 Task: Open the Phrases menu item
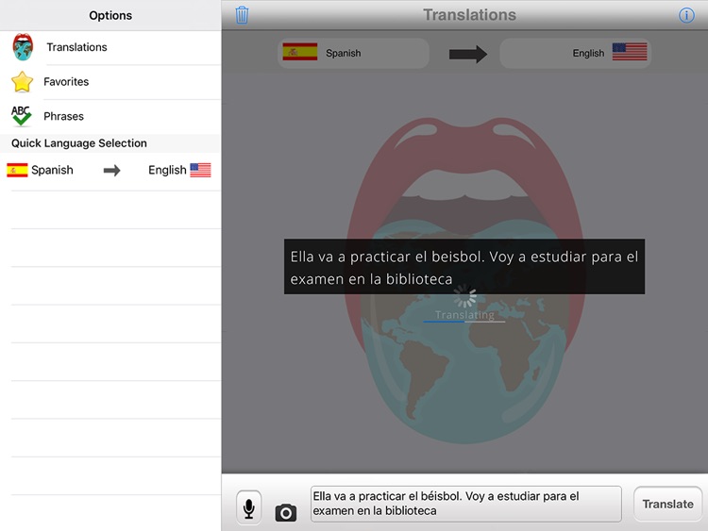[x=63, y=116]
